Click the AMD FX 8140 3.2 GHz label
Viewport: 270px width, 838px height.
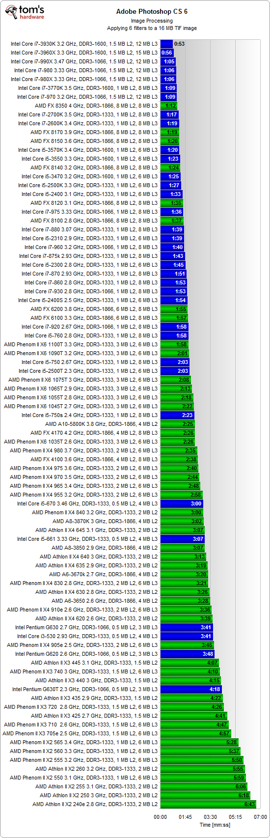(94, 168)
